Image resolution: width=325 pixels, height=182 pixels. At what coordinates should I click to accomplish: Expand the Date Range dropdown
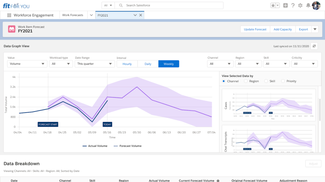(x=95, y=64)
